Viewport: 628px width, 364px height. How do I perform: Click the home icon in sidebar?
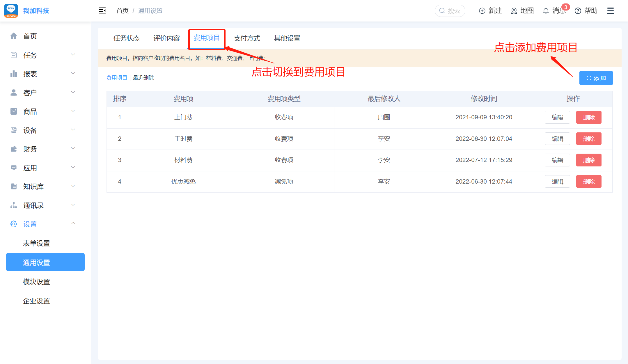(14, 36)
